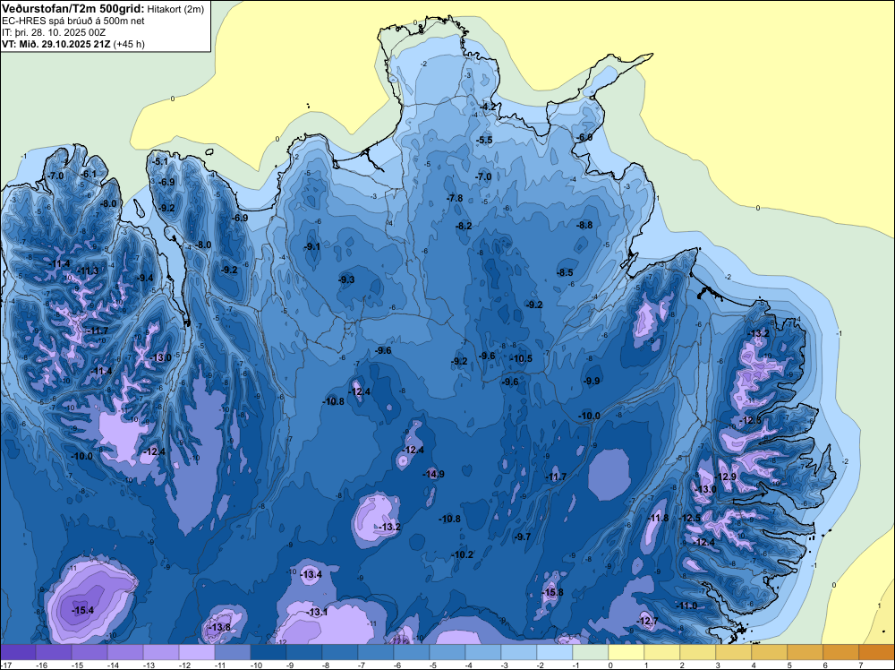Click the -8.5 temperature reading
The image size is (895, 670).
[565, 273]
